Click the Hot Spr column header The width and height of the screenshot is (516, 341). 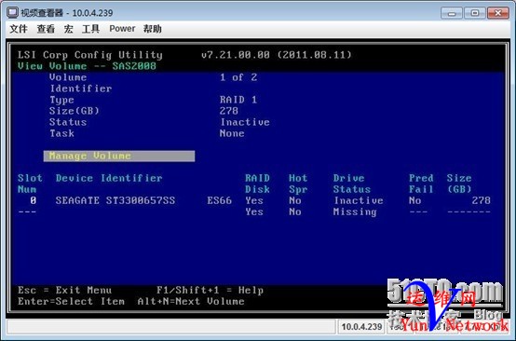(298, 184)
